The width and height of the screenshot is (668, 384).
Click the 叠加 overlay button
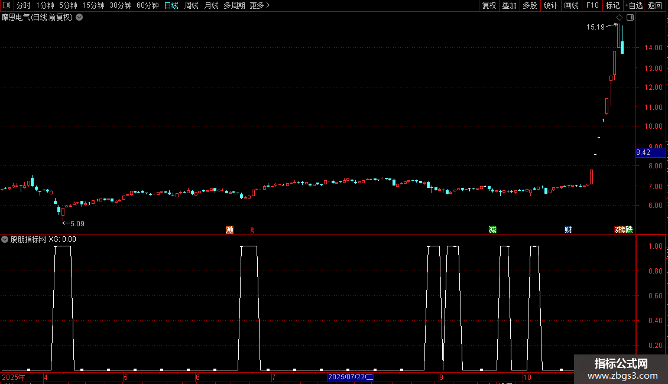coord(510,5)
